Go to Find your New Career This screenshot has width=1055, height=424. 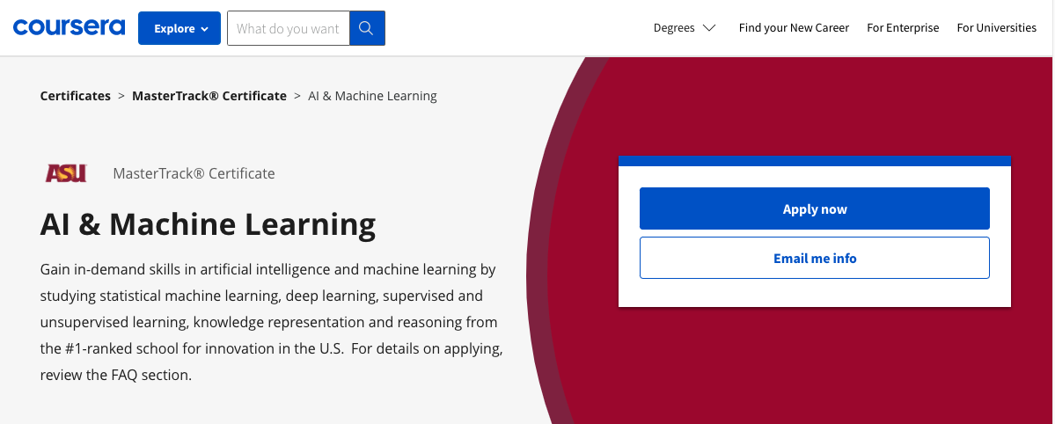coord(794,27)
